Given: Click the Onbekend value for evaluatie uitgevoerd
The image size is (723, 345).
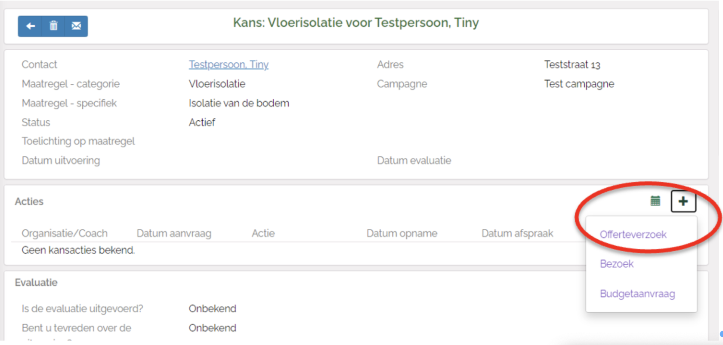Looking at the screenshot, I should click(212, 308).
